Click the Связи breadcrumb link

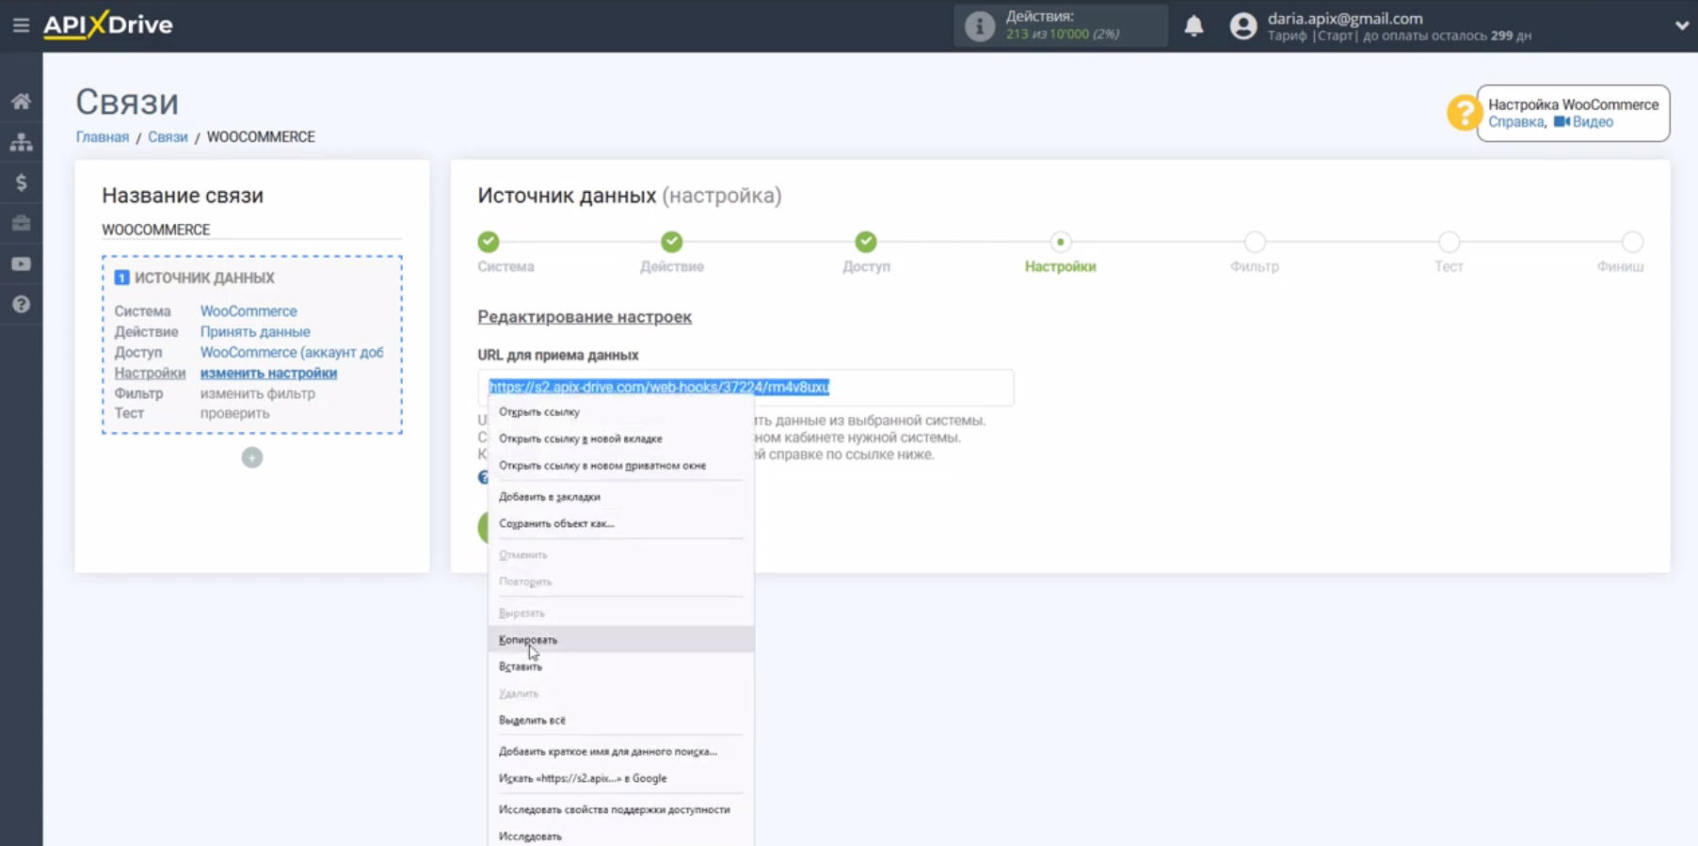(x=168, y=136)
